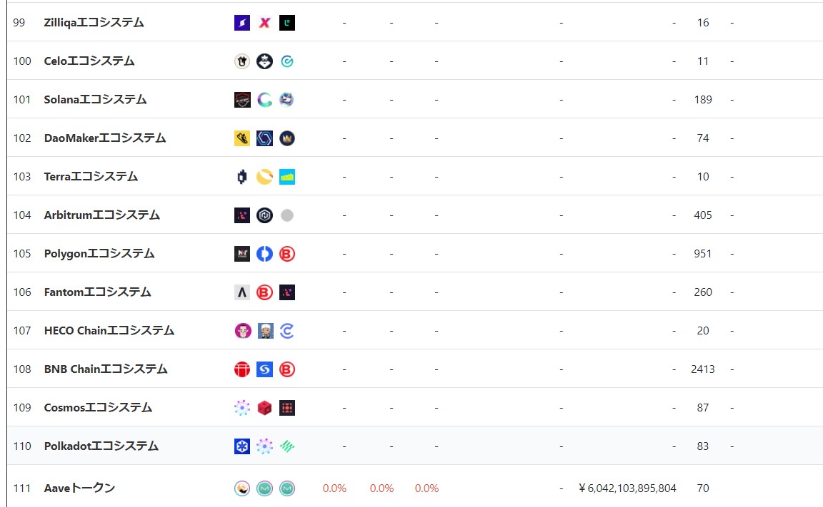Open the Terraエコシステム category
Viewport: 823px width, 507px height.
point(91,177)
